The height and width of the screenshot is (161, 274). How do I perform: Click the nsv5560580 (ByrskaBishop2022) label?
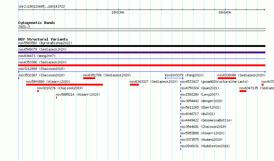click(x=45, y=43)
